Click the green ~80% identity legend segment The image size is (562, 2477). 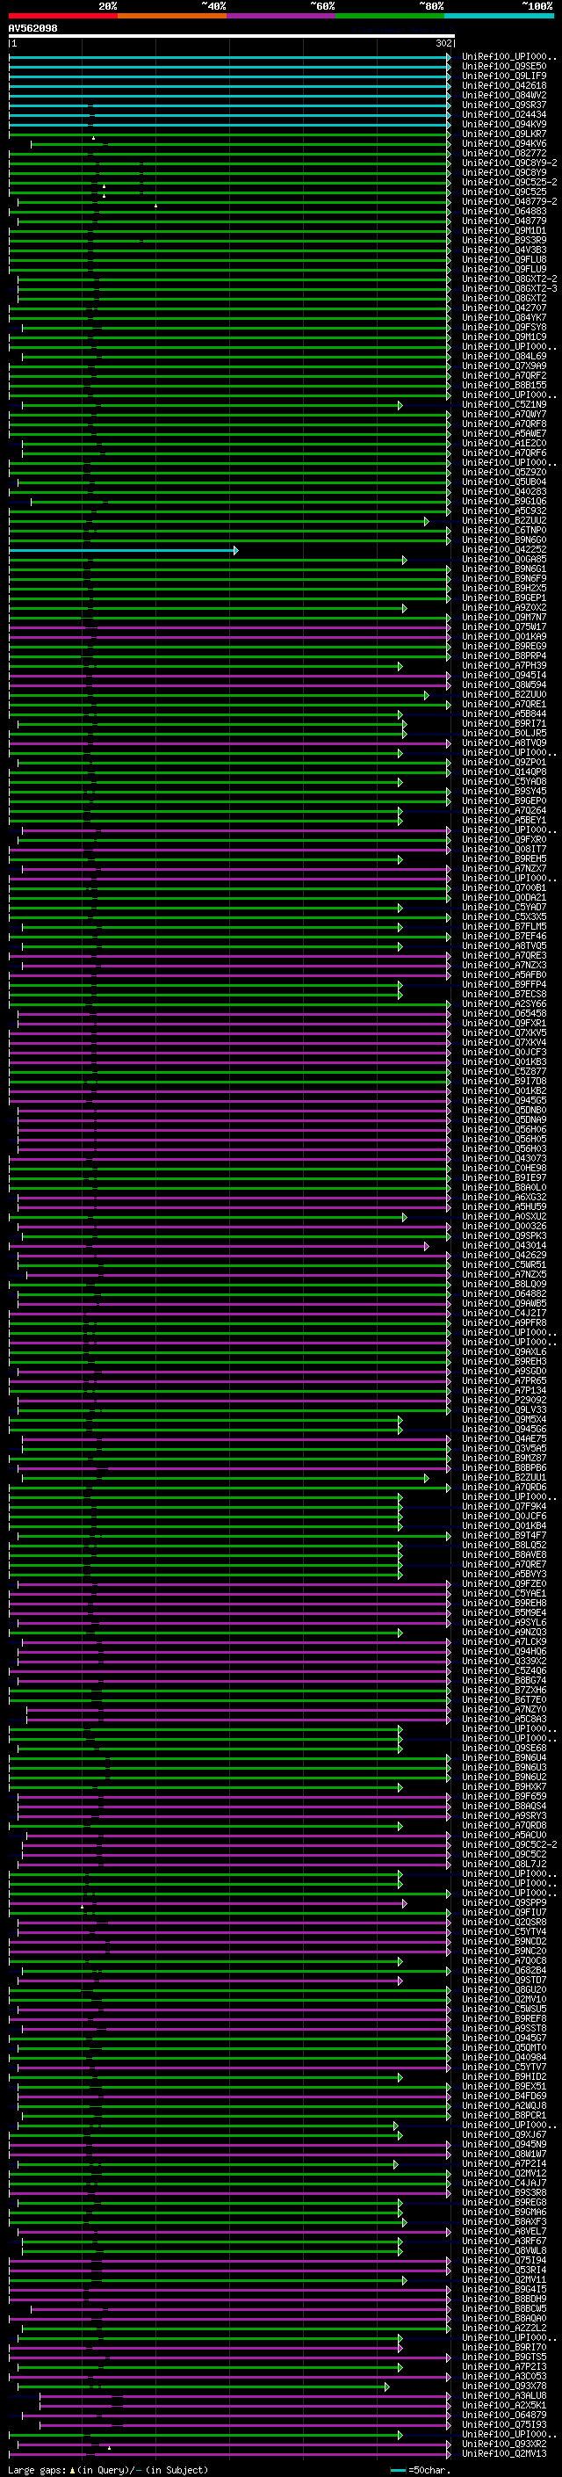click(390, 16)
